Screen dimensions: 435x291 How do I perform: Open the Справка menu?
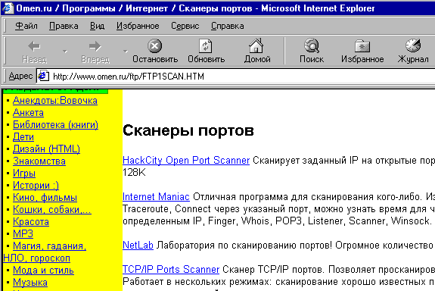[x=227, y=26]
